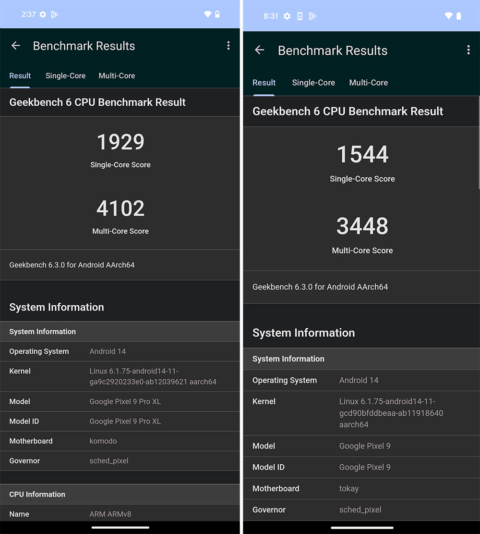Tap 2:37 clock in left status bar
The image size is (480, 534).
pyautogui.click(x=29, y=14)
